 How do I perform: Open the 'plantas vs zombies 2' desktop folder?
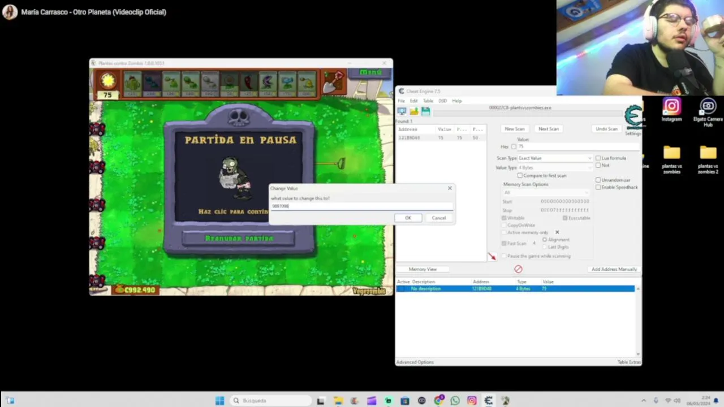tap(708, 160)
